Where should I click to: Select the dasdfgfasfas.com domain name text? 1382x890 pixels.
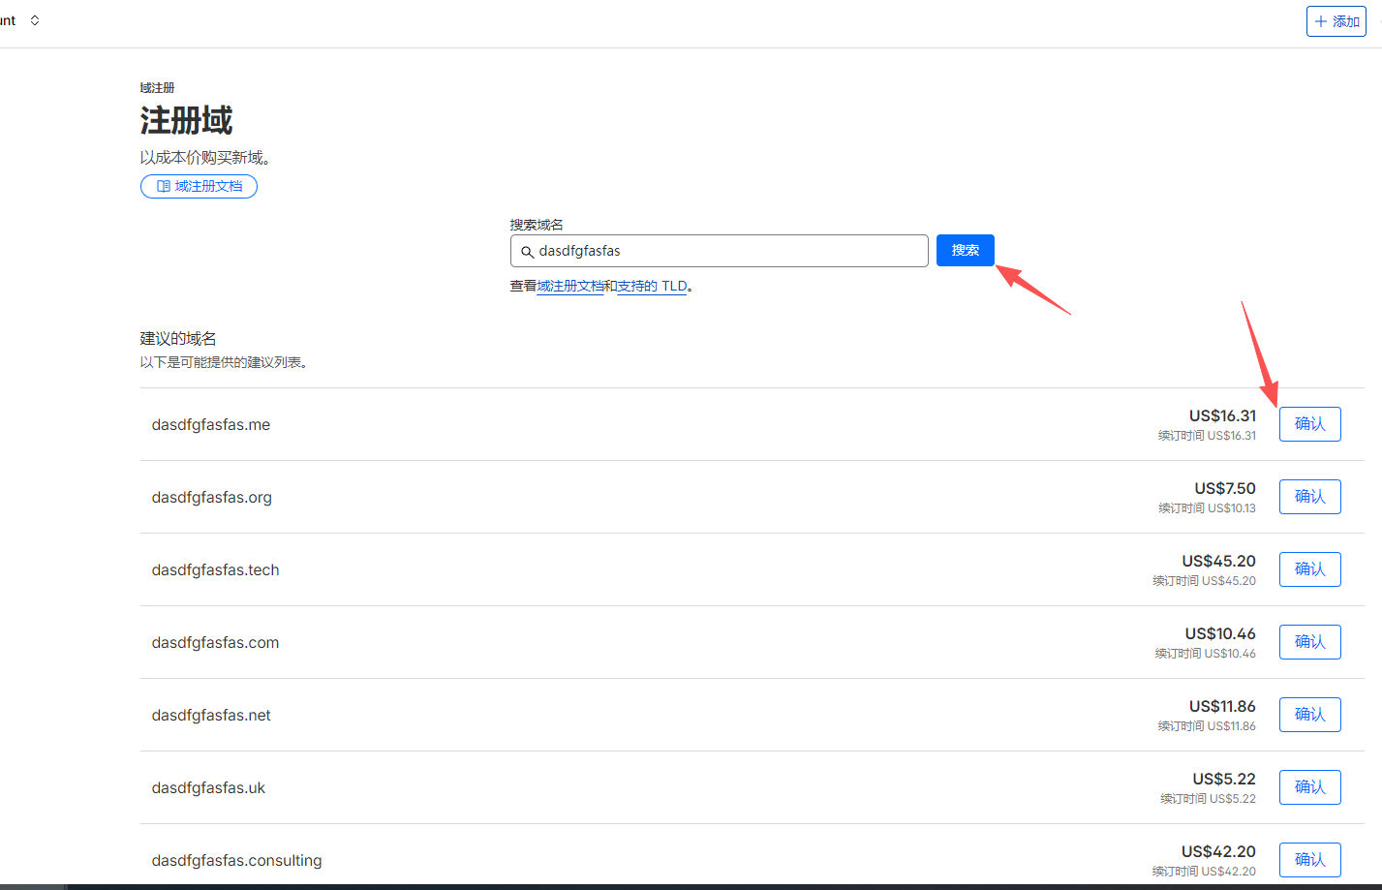click(x=215, y=643)
